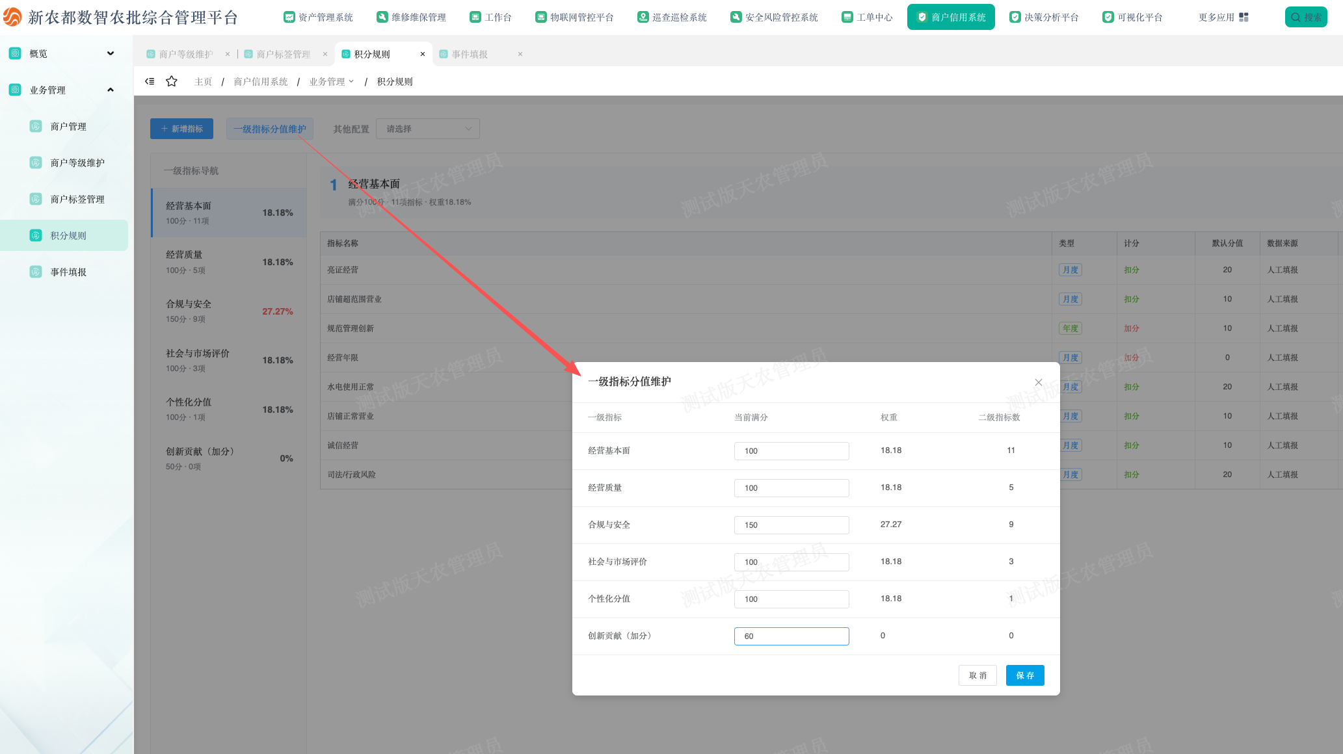Open 物联网管控平台 in the top bar

pyautogui.click(x=574, y=18)
